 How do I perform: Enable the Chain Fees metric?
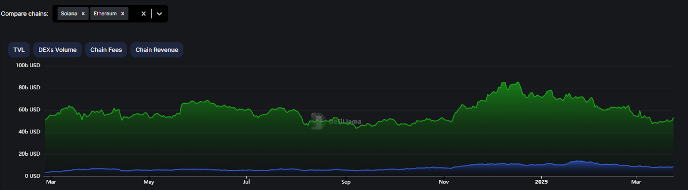coord(106,50)
